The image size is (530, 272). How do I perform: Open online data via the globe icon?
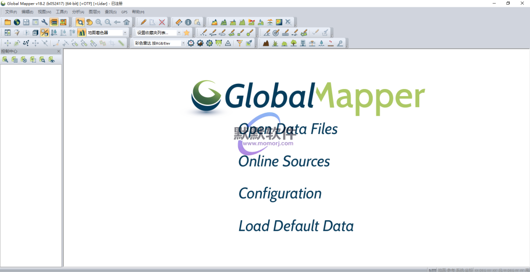click(17, 22)
